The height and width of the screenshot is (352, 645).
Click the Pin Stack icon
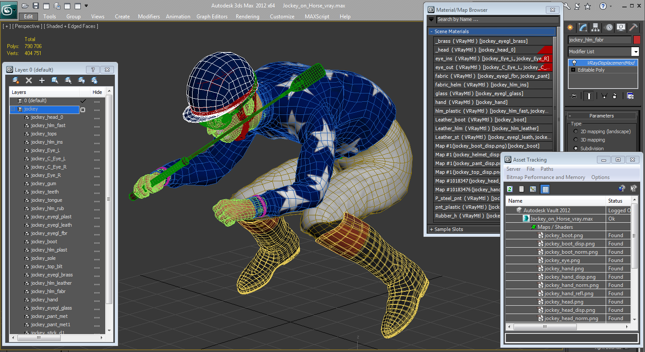[573, 96]
